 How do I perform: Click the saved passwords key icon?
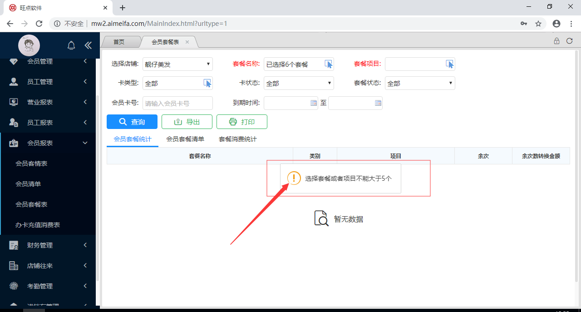(x=524, y=24)
